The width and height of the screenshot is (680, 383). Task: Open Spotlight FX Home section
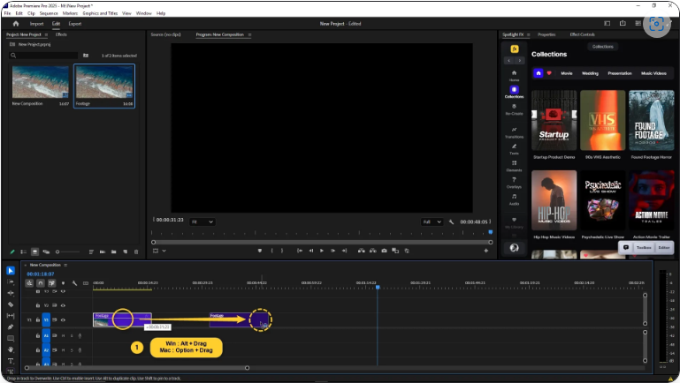pos(514,75)
